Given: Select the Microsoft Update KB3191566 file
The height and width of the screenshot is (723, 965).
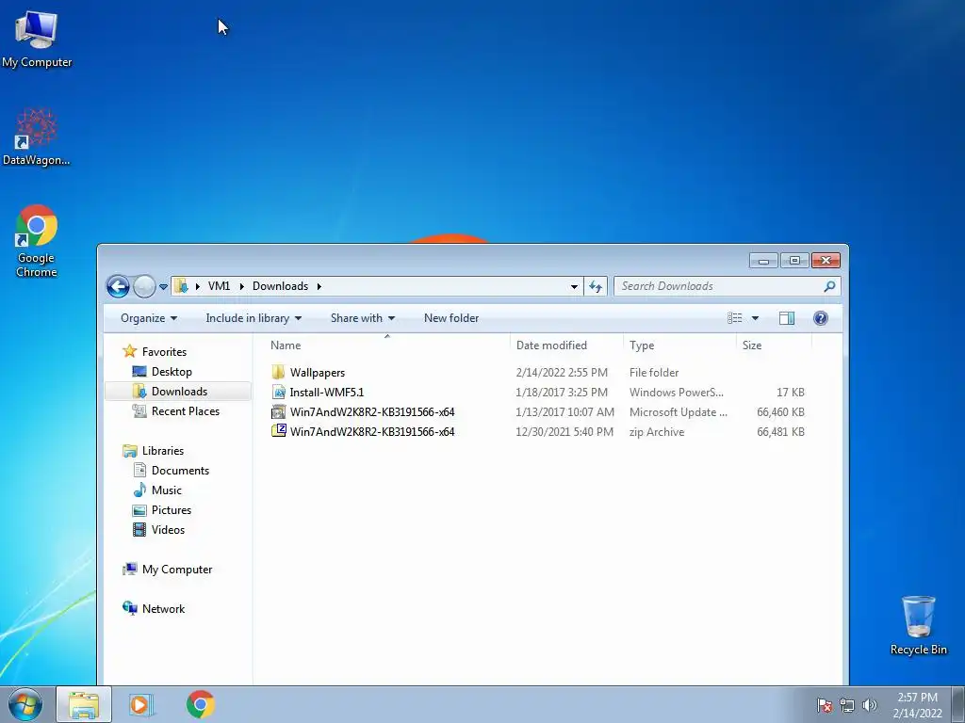Looking at the screenshot, I should (x=371, y=412).
